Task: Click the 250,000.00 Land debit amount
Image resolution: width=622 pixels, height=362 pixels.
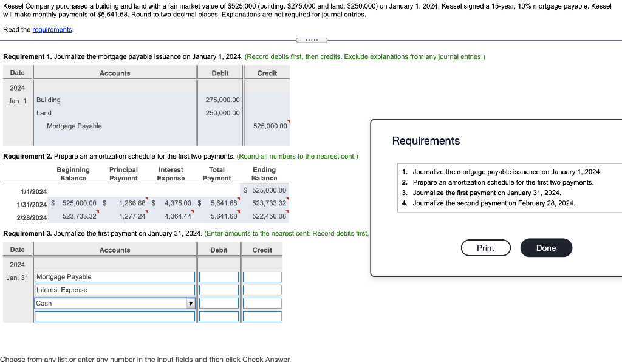Action: pyautogui.click(x=222, y=113)
